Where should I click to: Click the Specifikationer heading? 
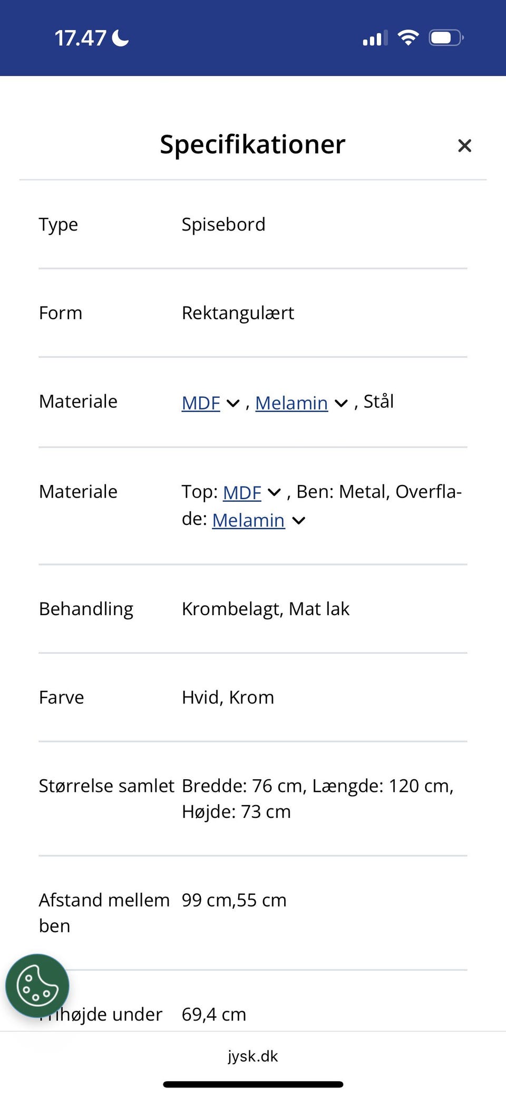click(x=252, y=145)
